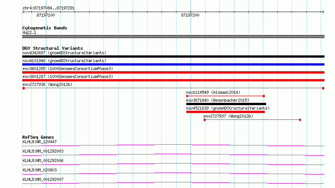This screenshot has width=335, height=188.
Task: Click the right endpoint square of esv2727936
Action: pyautogui.click(x=323, y=88)
